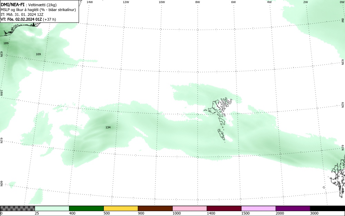Image resolution: width=345 pixels, height=216 pixels.
Task: Click the 0W longitude label
Action: (342, 2)
